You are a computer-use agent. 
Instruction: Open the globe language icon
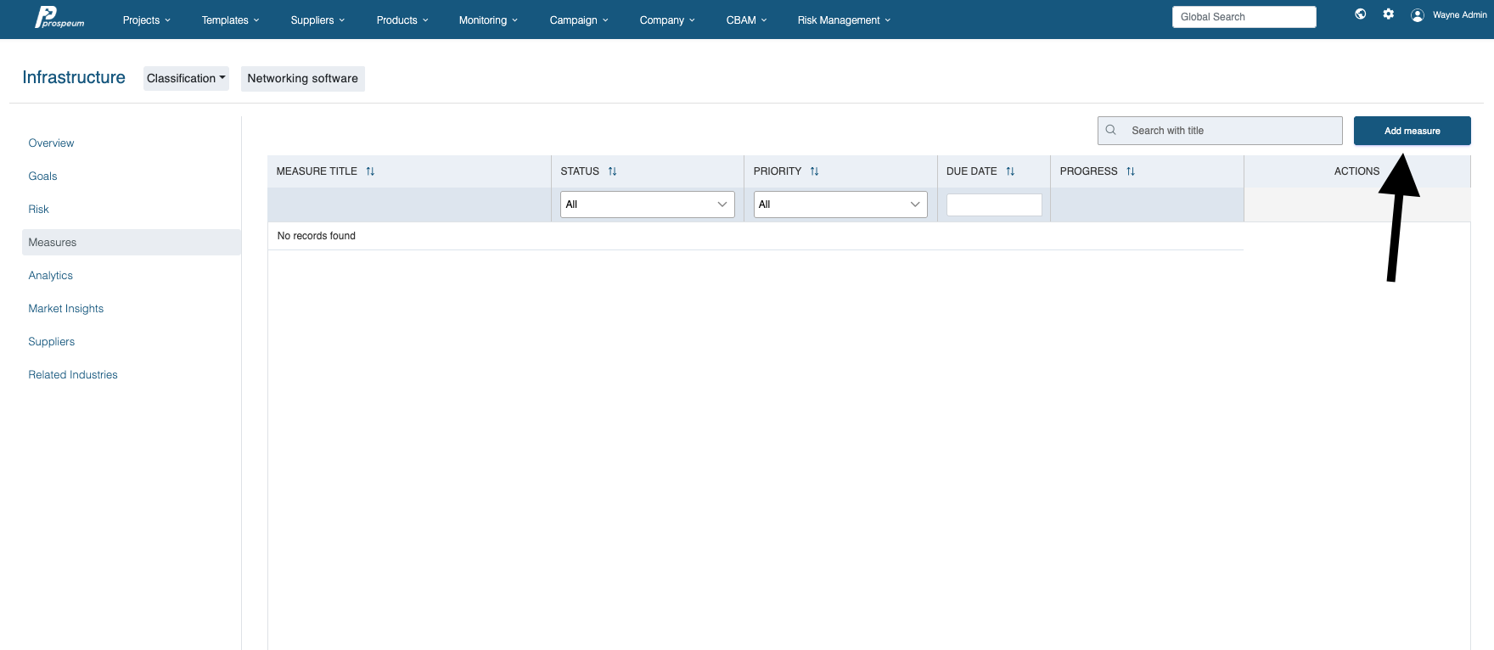click(x=1361, y=14)
